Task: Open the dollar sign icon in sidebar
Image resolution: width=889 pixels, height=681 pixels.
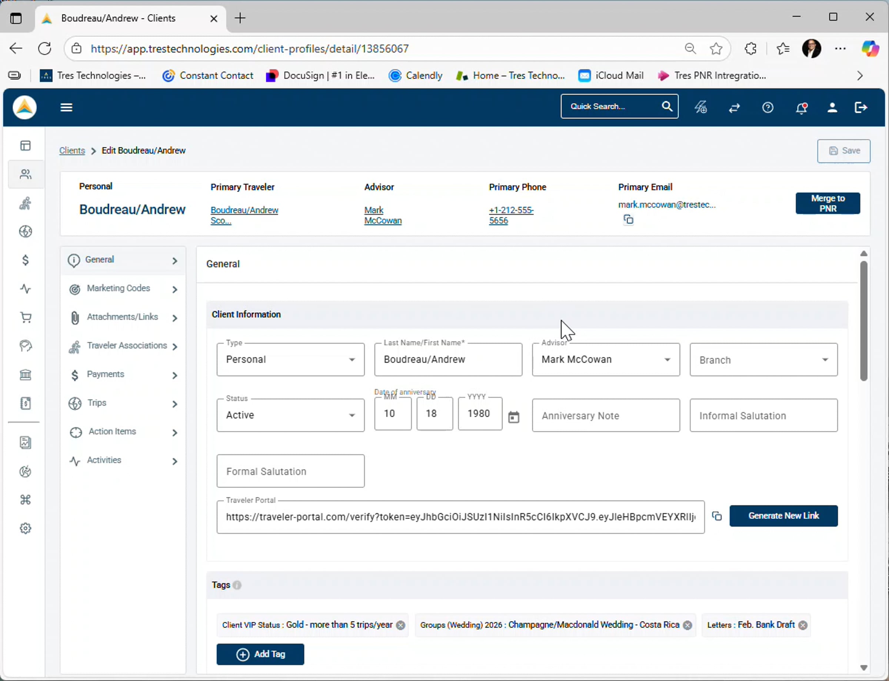Action: point(26,260)
